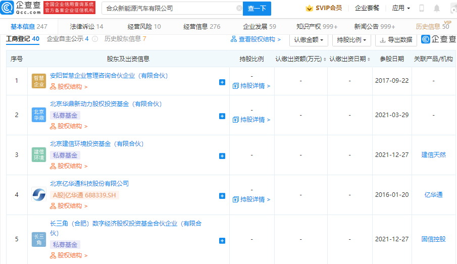Click 导出数据 export button
The height and width of the screenshot is (264, 457).
point(396,40)
